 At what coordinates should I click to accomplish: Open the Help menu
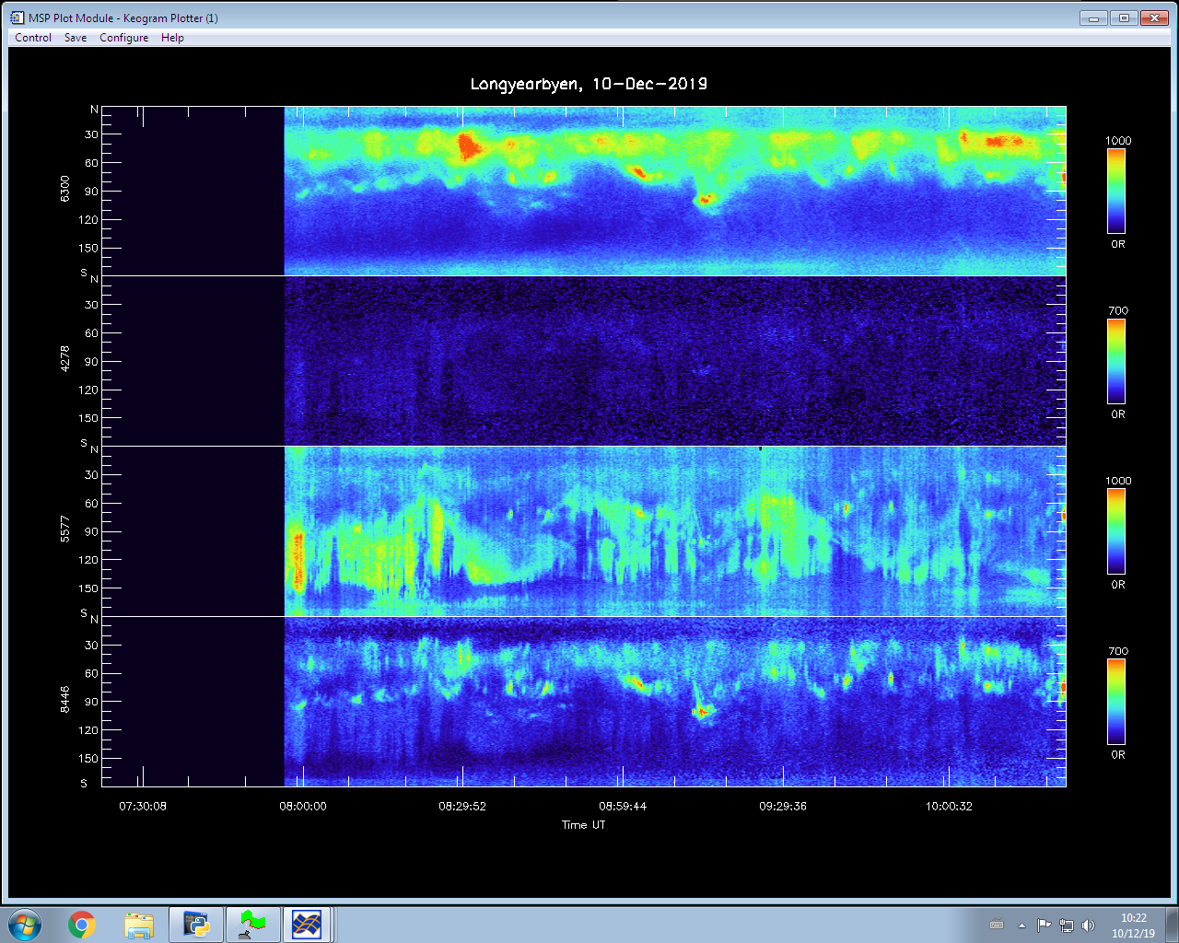[172, 38]
